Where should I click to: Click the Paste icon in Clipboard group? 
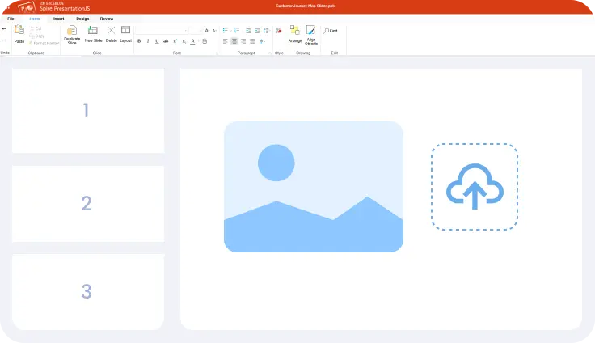tap(19, 32)
